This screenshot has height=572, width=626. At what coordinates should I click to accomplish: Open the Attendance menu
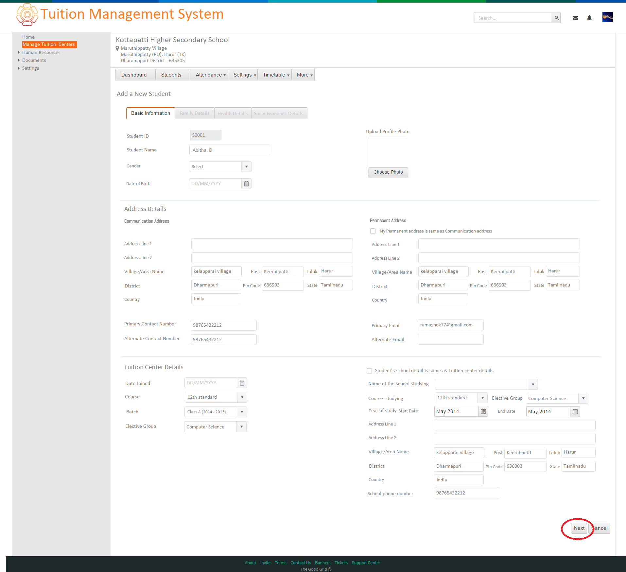click(x=211, y=75)
